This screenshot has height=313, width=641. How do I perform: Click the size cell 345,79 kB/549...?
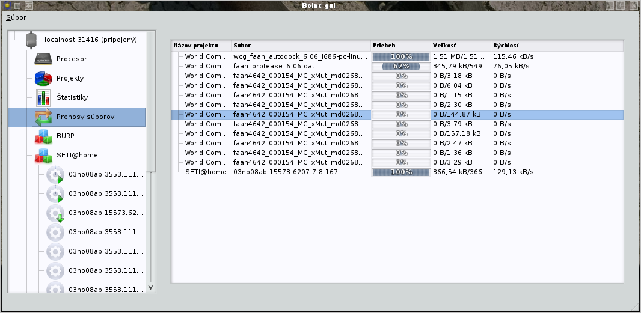(x=461, y=66)
